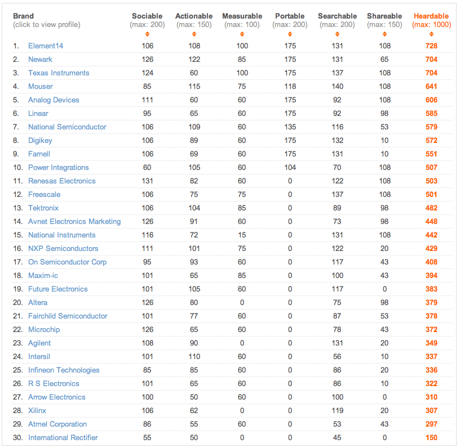View the Mouser brand profile
Screen dimensions: 460x448
[41, 86]
